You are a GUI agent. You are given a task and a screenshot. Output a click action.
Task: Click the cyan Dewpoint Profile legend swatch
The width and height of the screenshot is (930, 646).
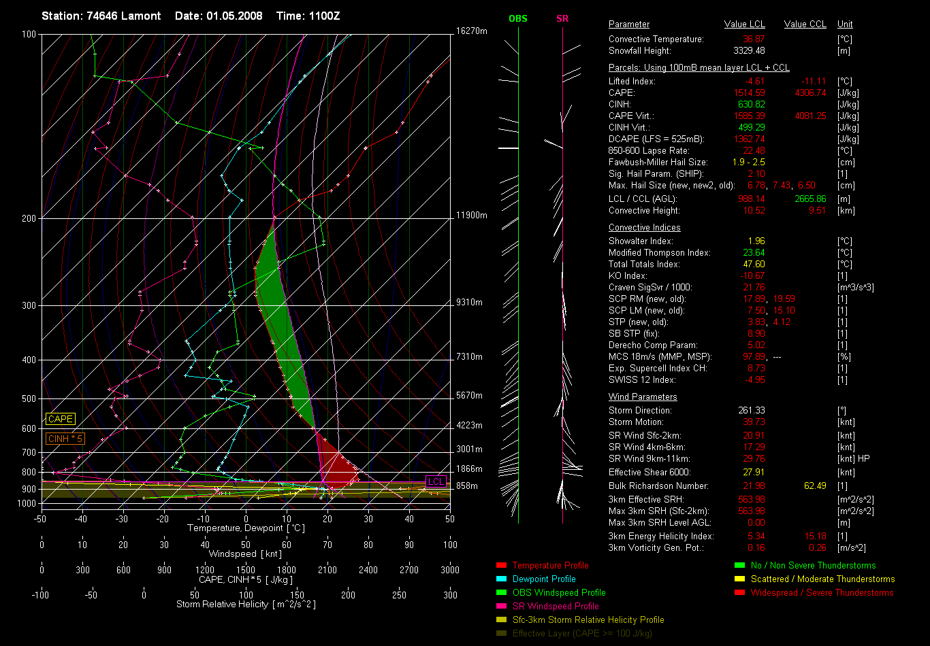[x=501, y=579]
